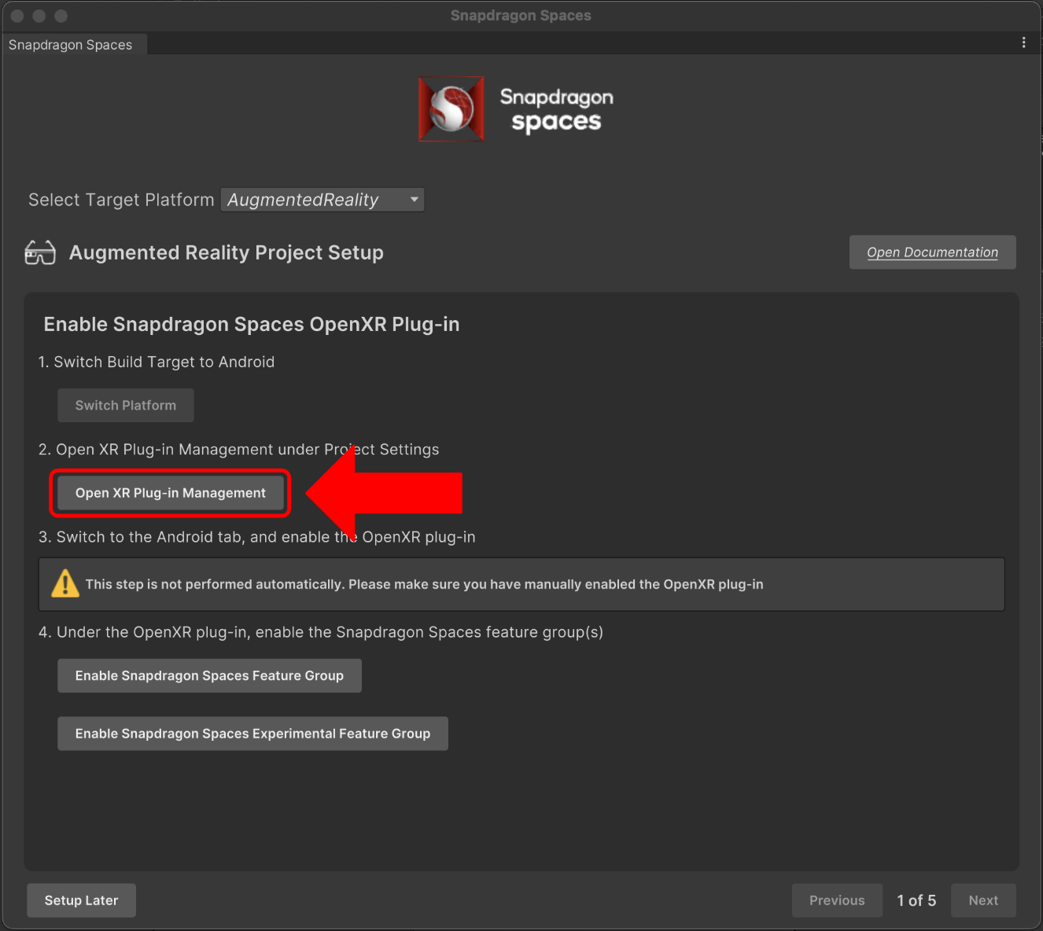Screen dimensions: 1043x931
Task: Open Documentation link button
Action: pyautogui.click(x=932, y=252)
